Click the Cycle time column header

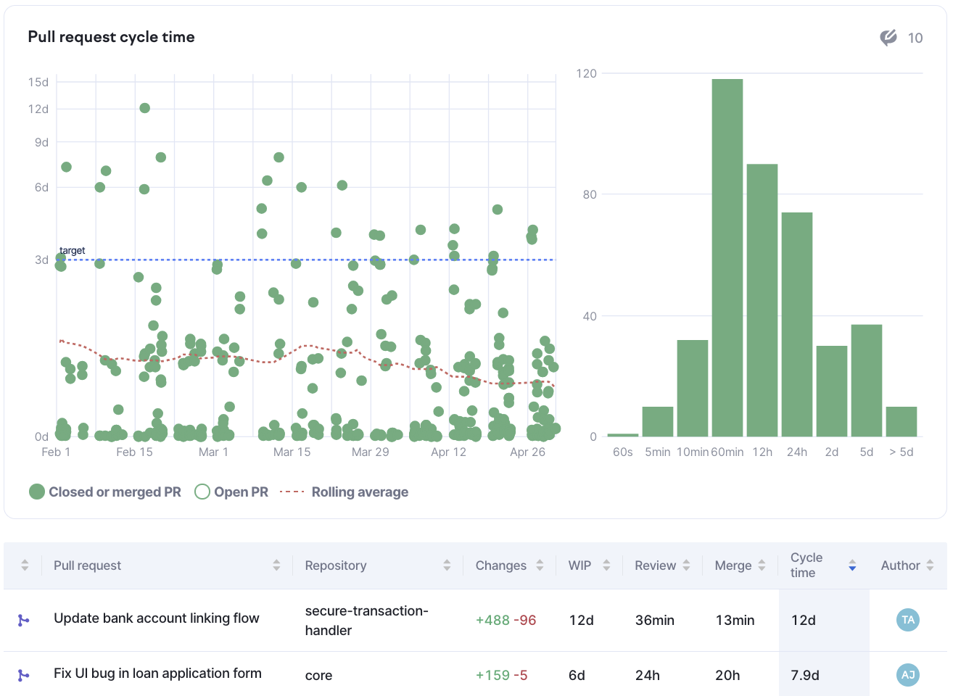pos(806,565)
